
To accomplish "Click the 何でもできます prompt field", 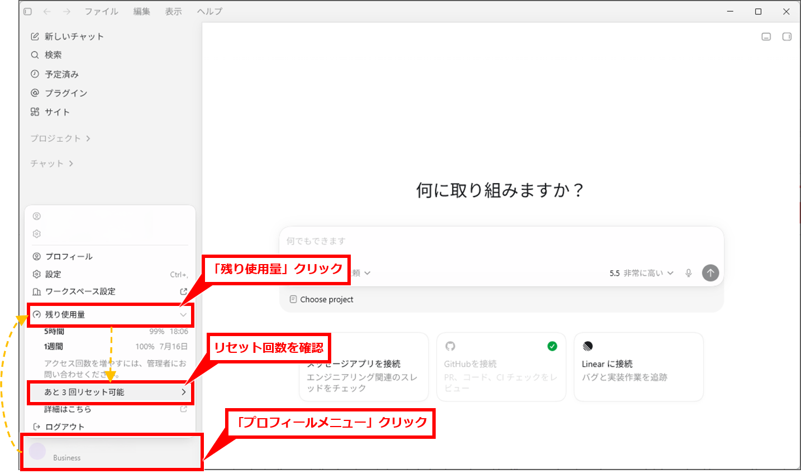I will (502, 241).
